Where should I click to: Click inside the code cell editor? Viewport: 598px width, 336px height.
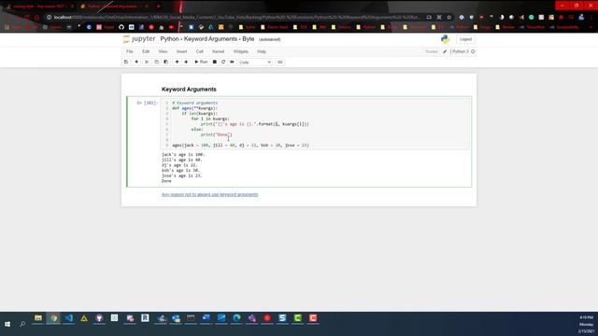[316, 124]
